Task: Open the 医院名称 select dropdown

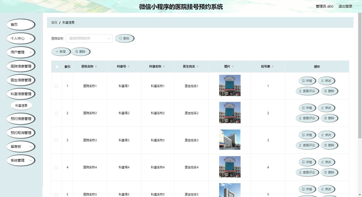Action: point(89,38)
